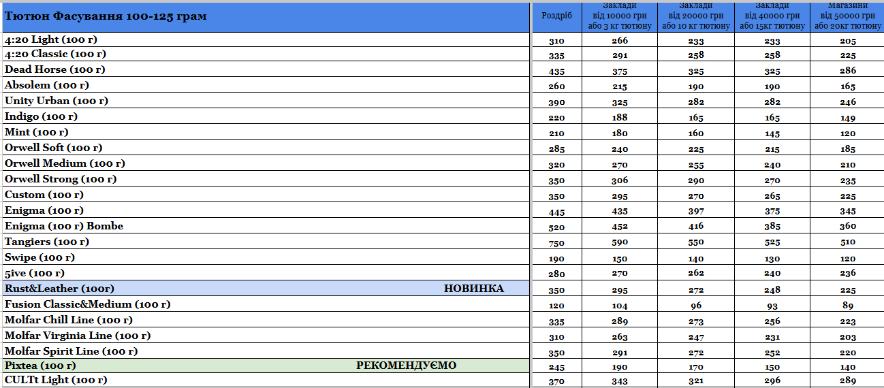Select the 'Заклади від 10000 грн' column header
884x388 pixels.
tap(620, 16)
